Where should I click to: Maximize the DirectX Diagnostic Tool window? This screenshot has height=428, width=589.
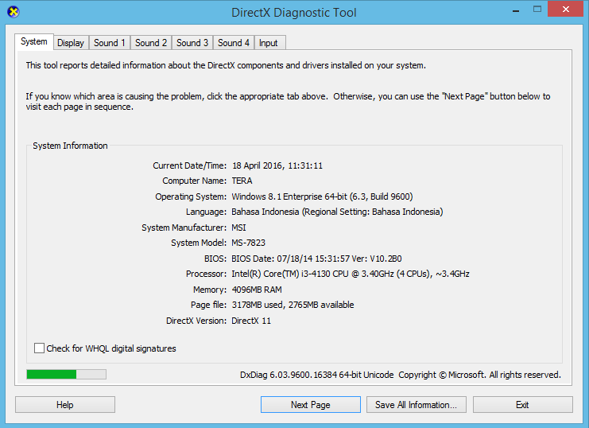click(537, 10)
